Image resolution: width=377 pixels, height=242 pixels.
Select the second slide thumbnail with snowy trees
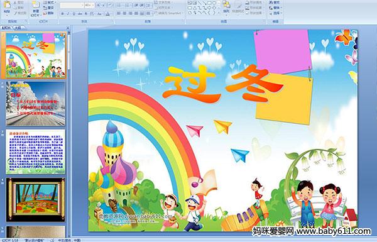point(36,104)
